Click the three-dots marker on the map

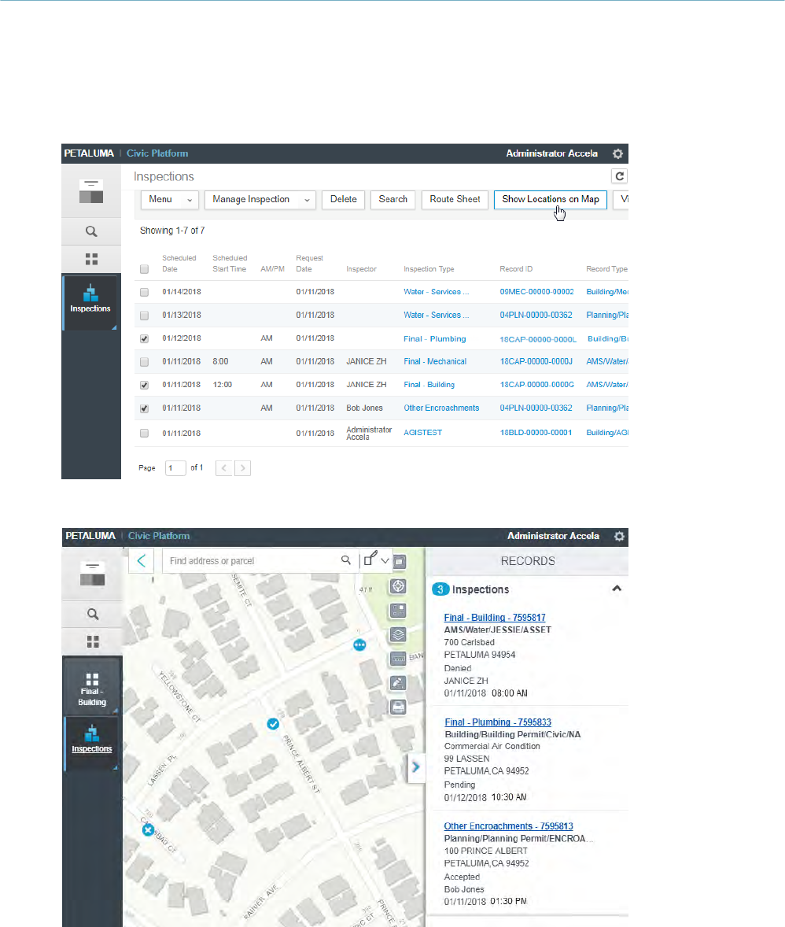click(x=359, y=645)
